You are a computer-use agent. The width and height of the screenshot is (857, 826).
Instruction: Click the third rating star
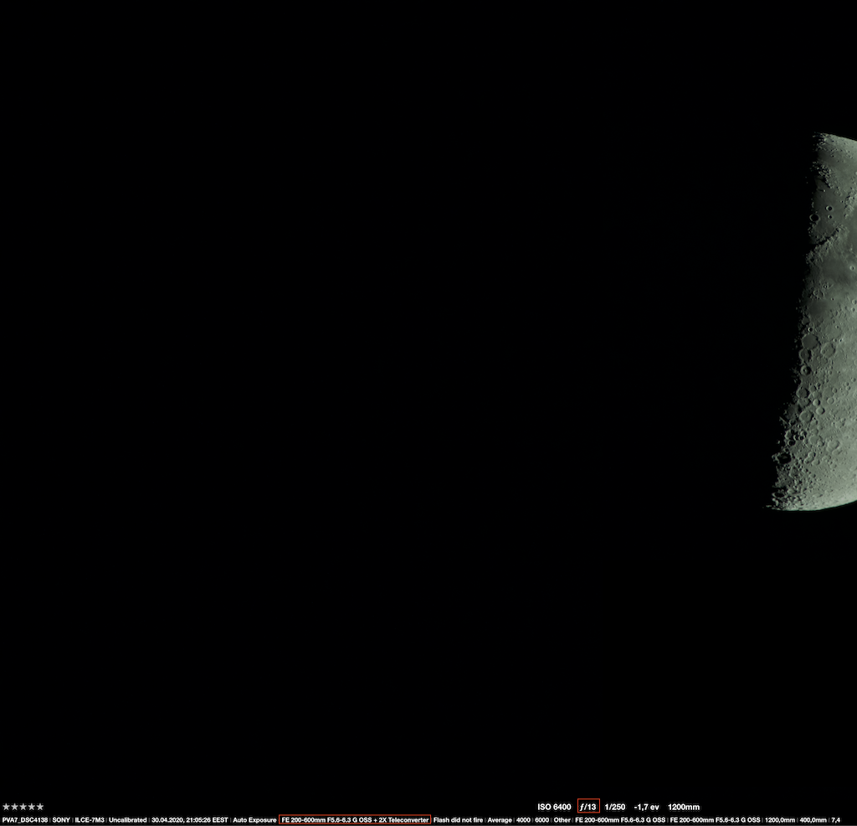23,807
